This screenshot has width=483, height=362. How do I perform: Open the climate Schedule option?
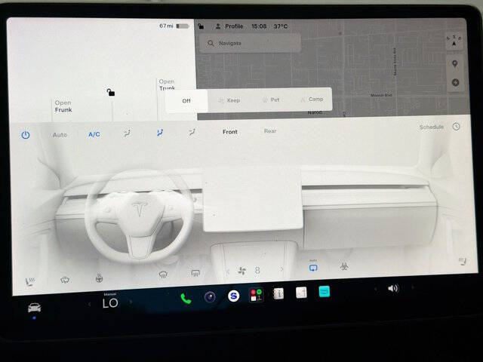pyautogui.click(x=431, y=127)
